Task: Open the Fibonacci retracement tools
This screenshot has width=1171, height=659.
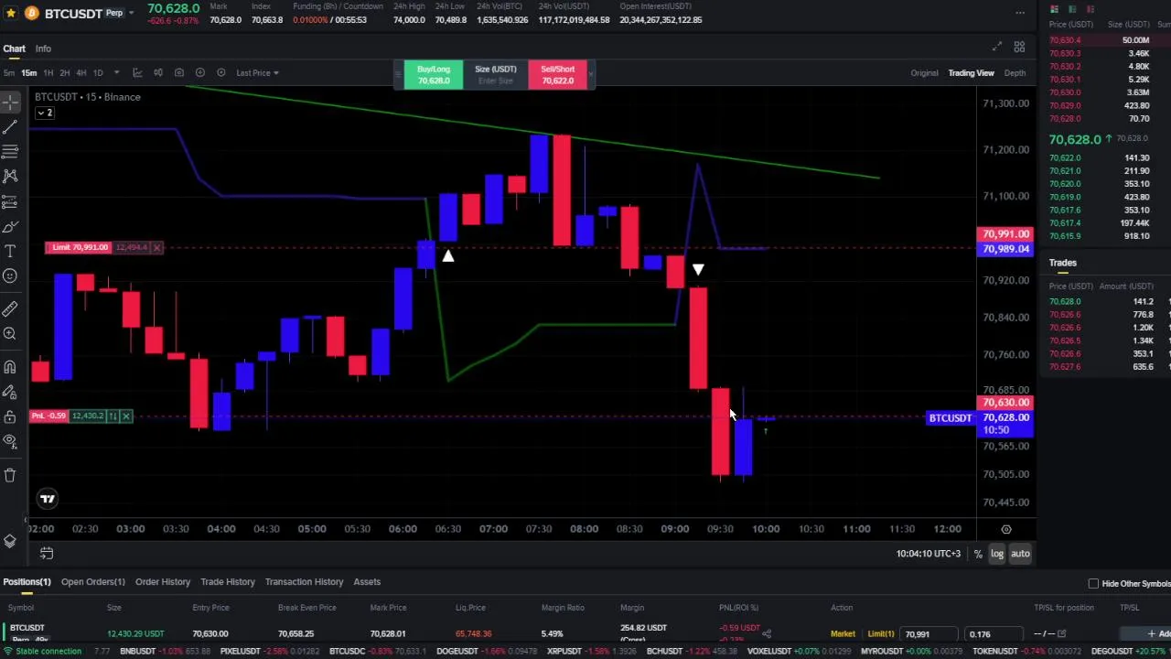Action: (10, 151)
